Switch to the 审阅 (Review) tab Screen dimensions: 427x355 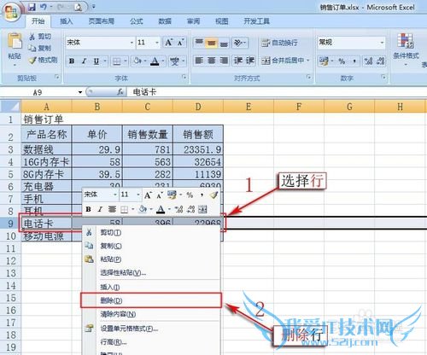pos(193,21)
